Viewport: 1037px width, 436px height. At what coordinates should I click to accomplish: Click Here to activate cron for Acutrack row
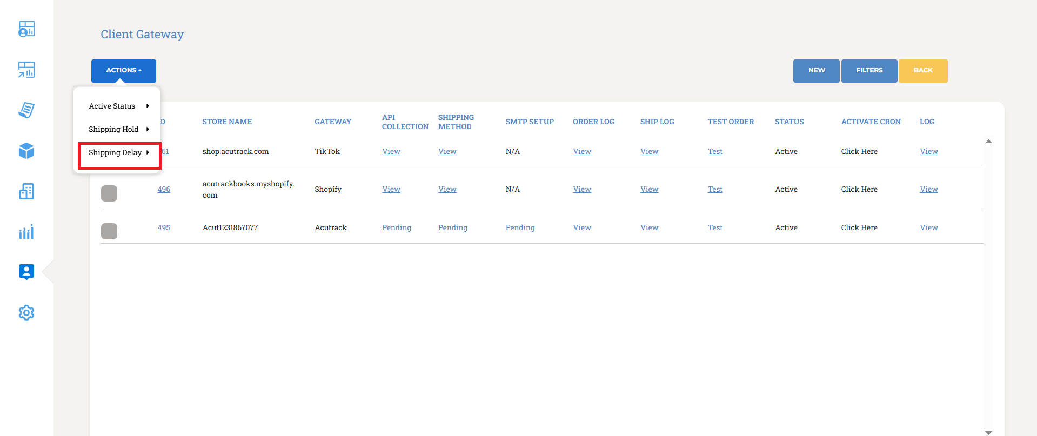[859, 227]
